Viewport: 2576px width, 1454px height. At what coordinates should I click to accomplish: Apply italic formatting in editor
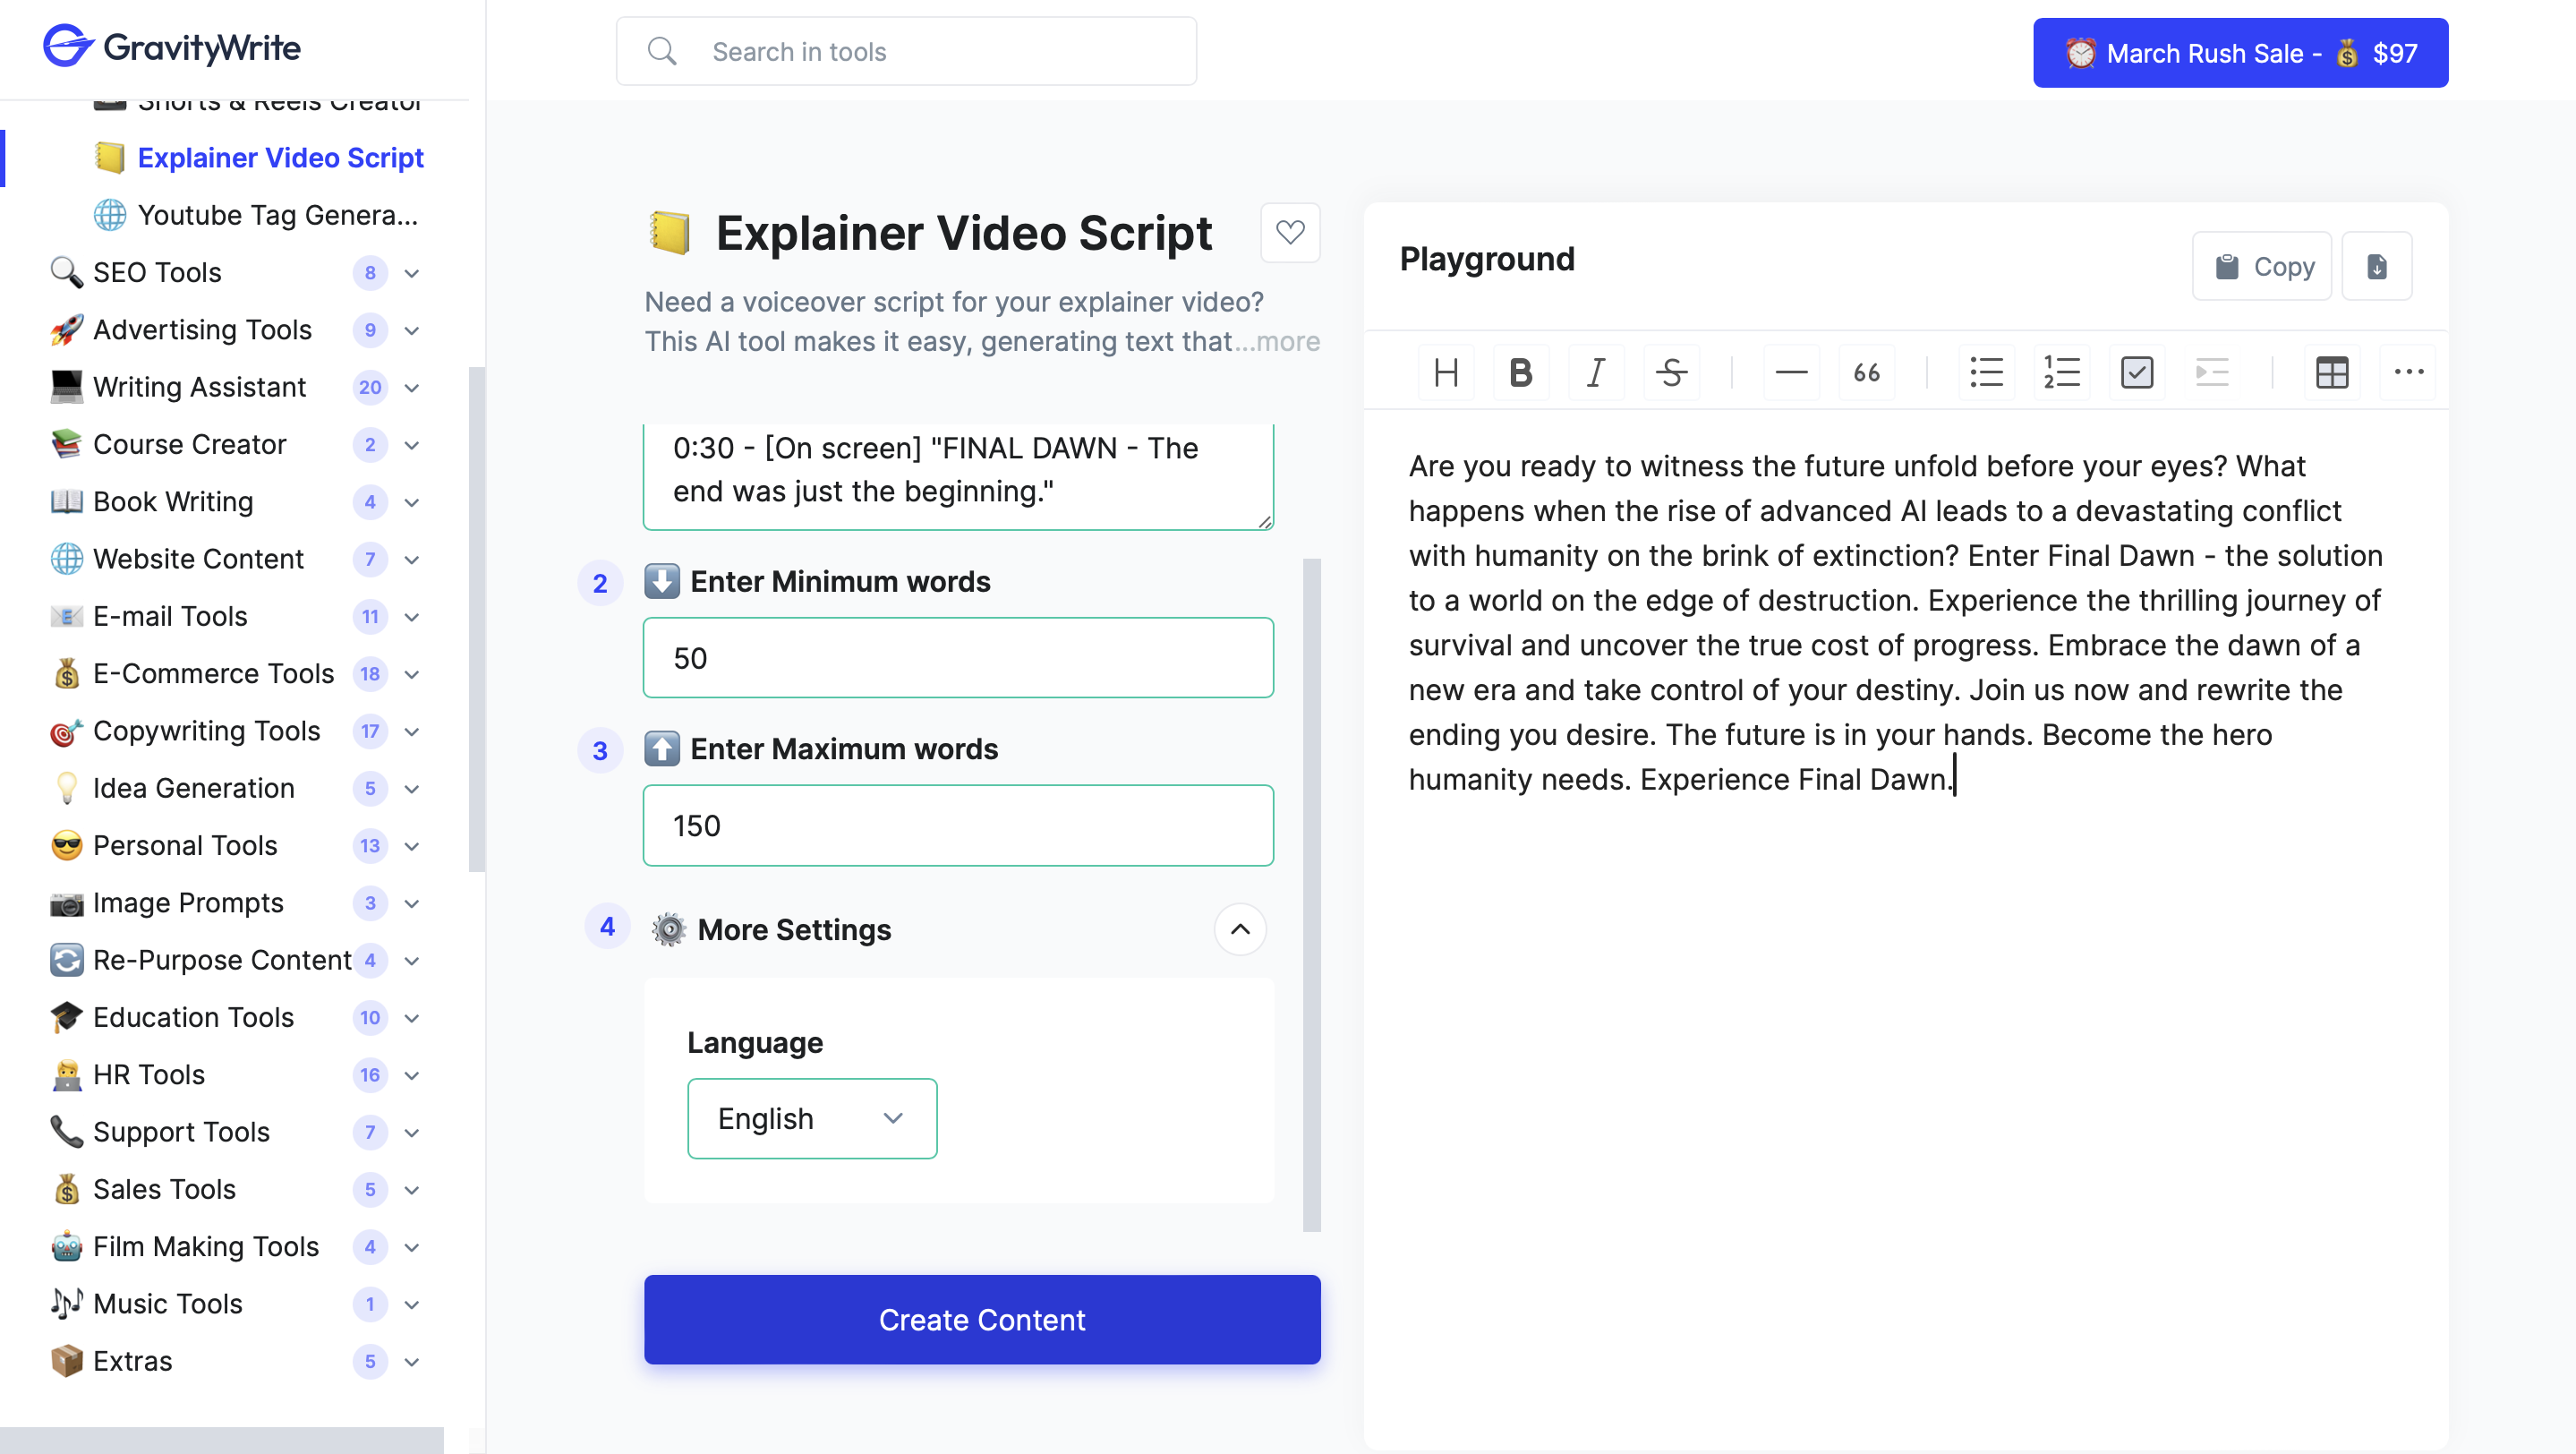[x=1596, y=373]
